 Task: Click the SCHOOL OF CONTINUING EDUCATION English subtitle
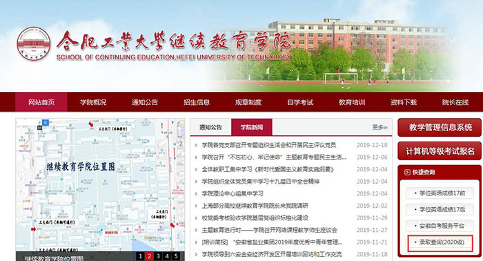[x=173, y=57]
